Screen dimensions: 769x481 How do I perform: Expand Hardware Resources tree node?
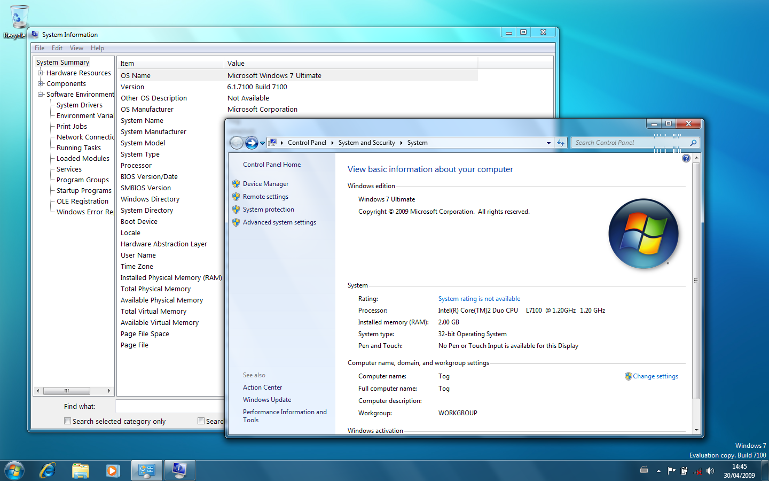[40, 73]
